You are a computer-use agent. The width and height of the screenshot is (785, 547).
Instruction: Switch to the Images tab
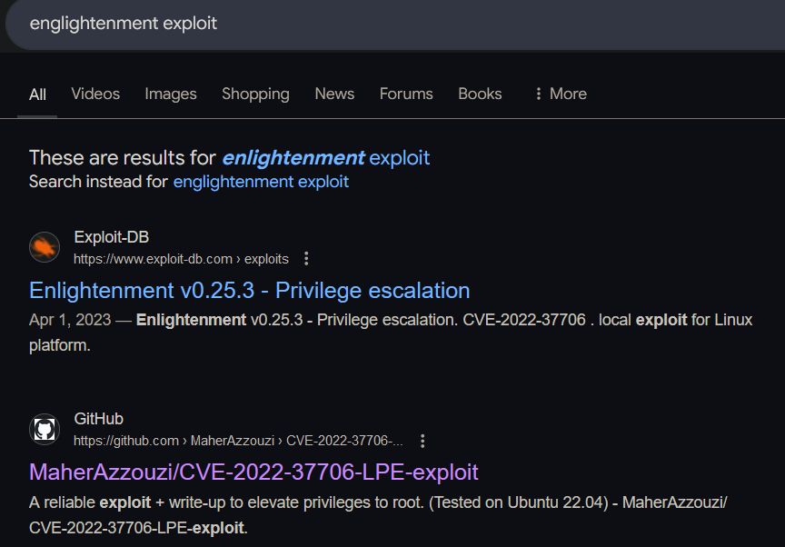(x=170, y=94)
